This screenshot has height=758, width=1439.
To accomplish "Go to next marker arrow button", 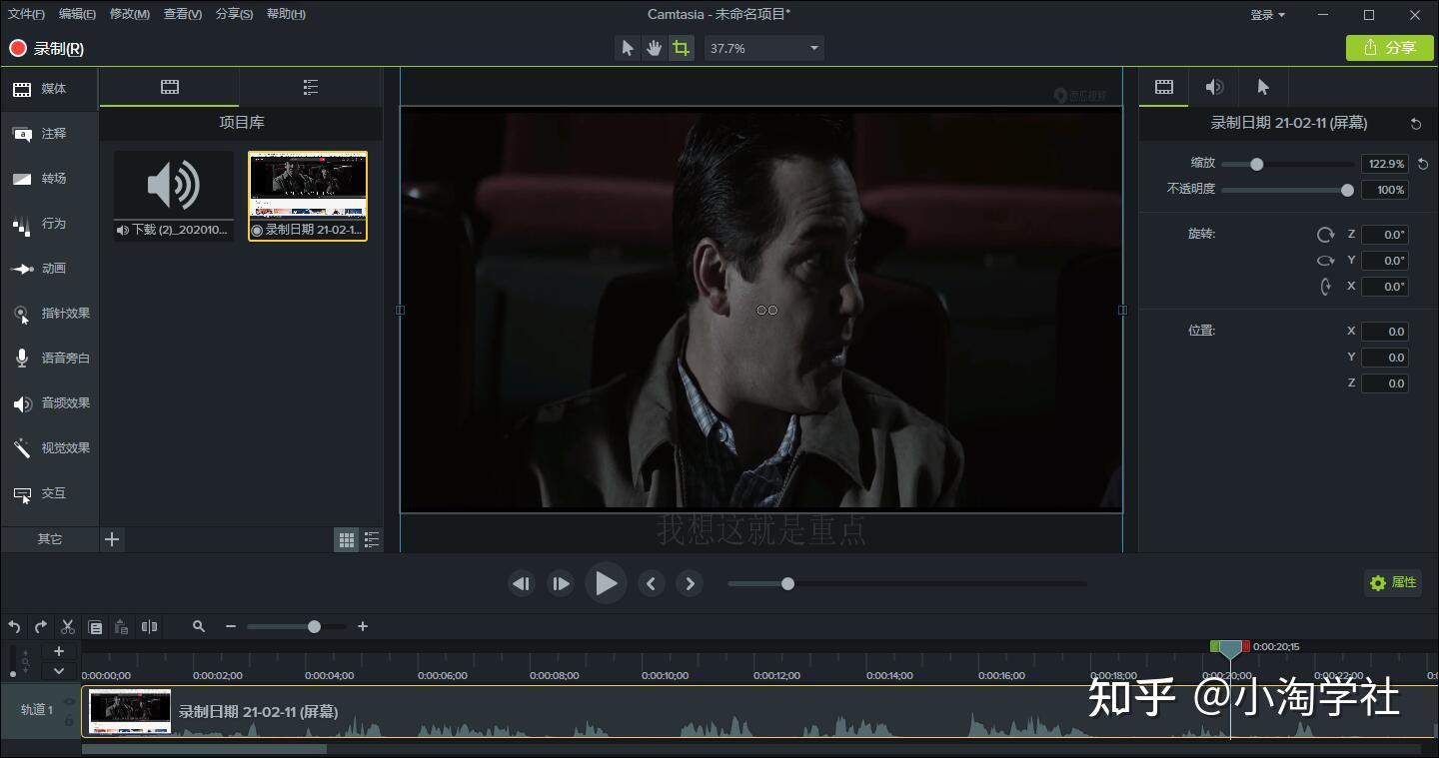I will pyautogui.click(x=690, y=584).
